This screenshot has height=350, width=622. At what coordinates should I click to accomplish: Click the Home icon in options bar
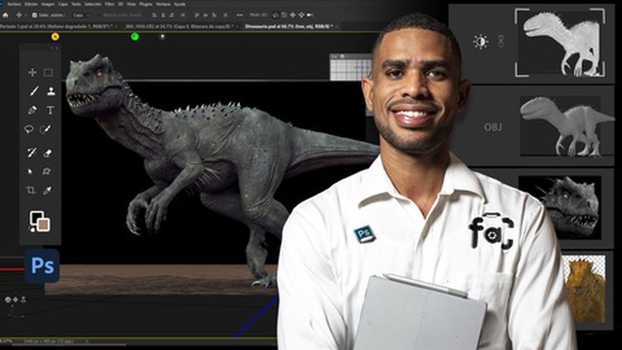coord(5,15)
